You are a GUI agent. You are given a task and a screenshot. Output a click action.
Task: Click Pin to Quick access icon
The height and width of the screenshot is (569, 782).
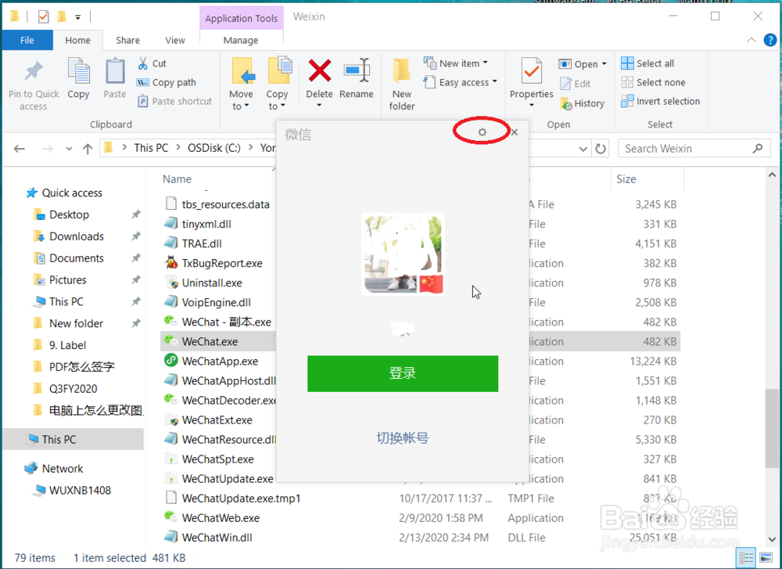tap(34, 72)
